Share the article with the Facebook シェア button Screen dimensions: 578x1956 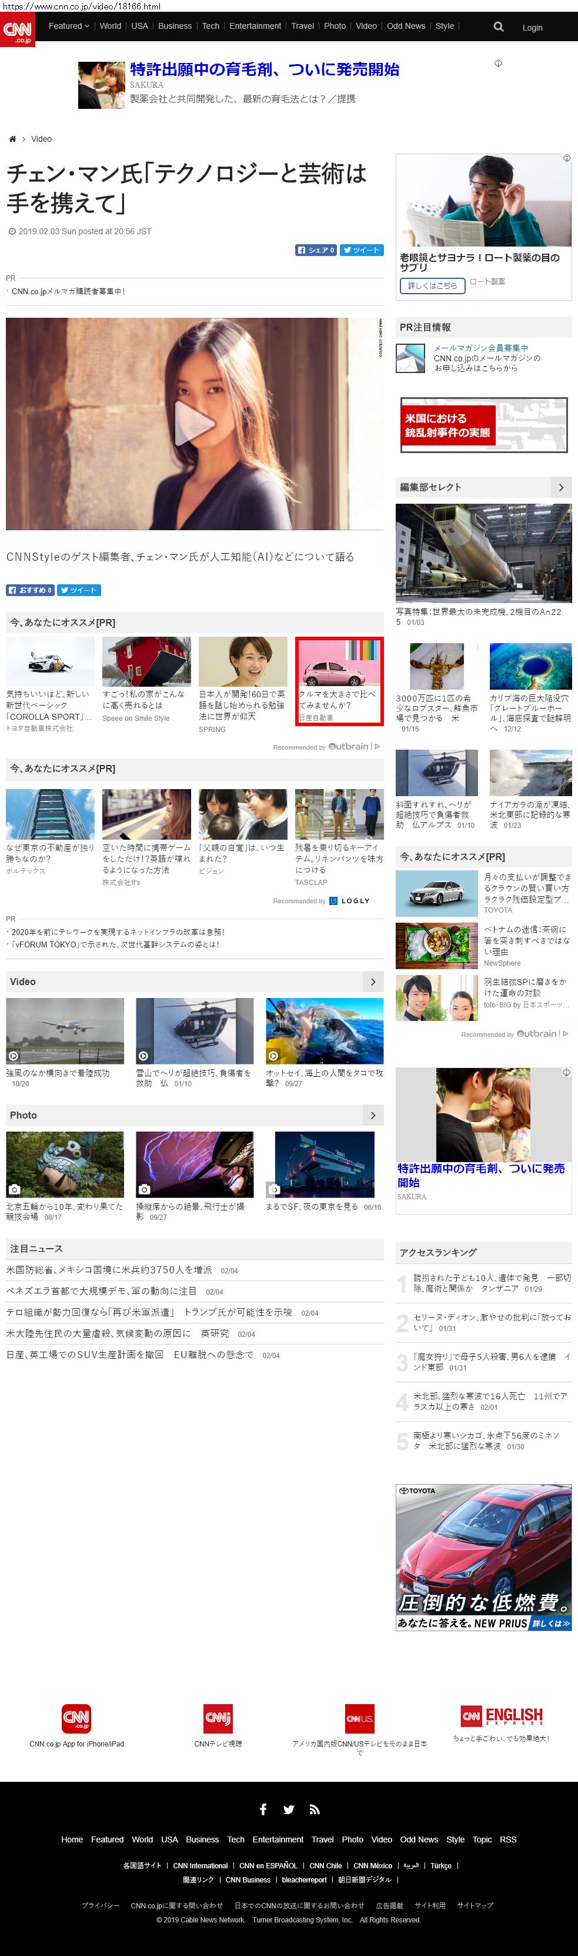coord(316,250)
